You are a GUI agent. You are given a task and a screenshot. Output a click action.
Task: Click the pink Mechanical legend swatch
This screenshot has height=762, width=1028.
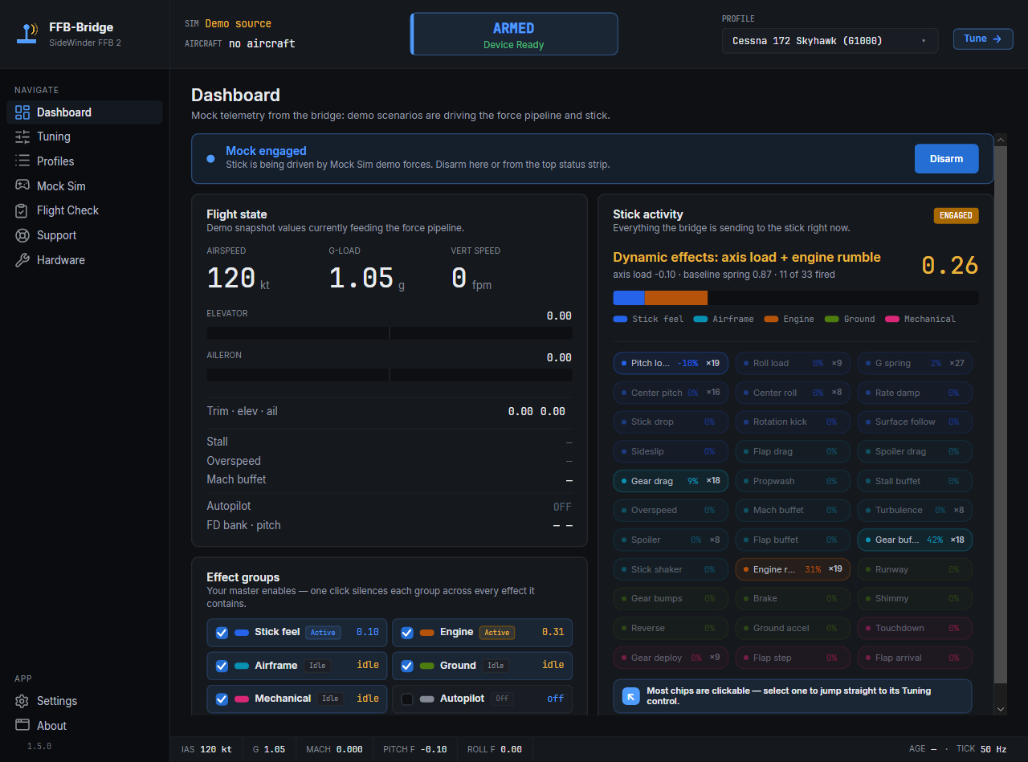pos(891,319)
